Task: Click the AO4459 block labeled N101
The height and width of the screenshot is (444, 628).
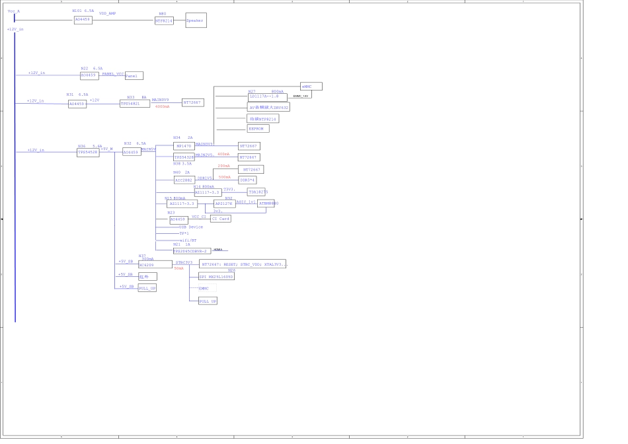Action: [83, 20]
